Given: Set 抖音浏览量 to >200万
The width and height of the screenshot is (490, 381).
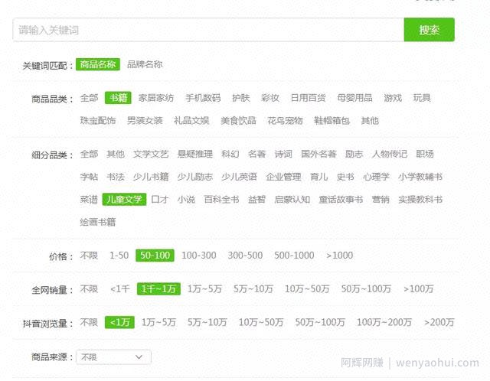Looking at the screenshot, I should coord(439,322).
